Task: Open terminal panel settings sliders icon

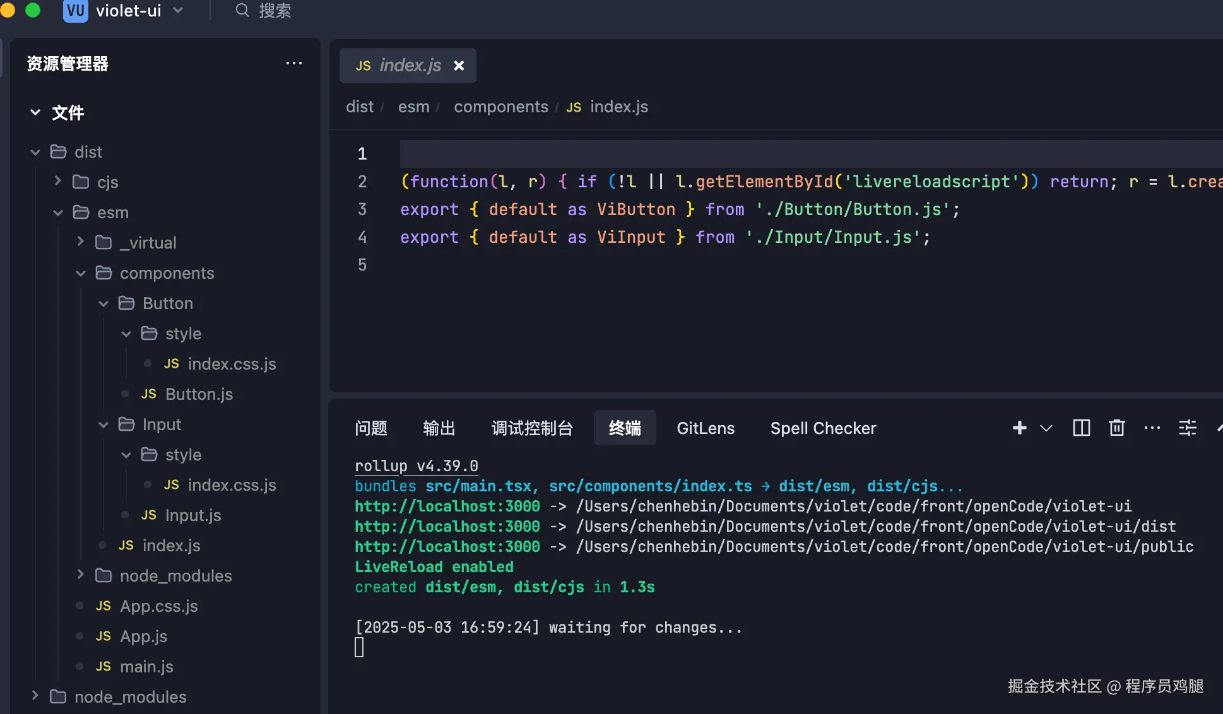Action: click(x=1187, y=428)
